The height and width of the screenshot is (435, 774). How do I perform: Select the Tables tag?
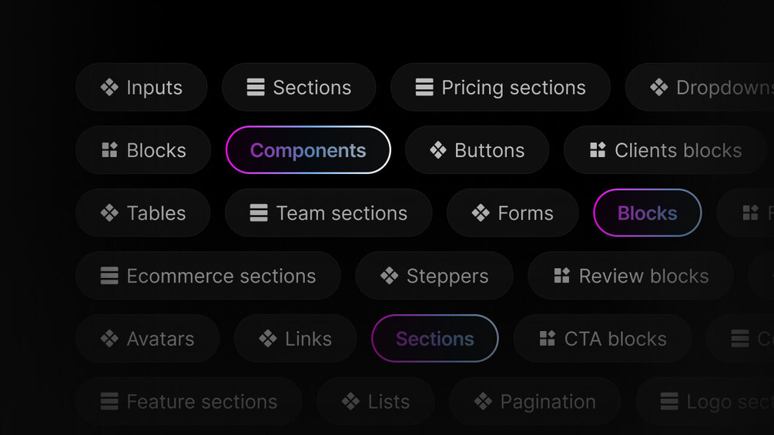pyautogui.click(x=143, y=213)
